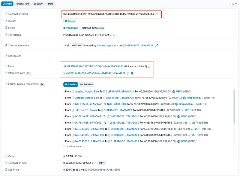Switch to Net Transfers view
240x176 pixels.
[86, 84]
